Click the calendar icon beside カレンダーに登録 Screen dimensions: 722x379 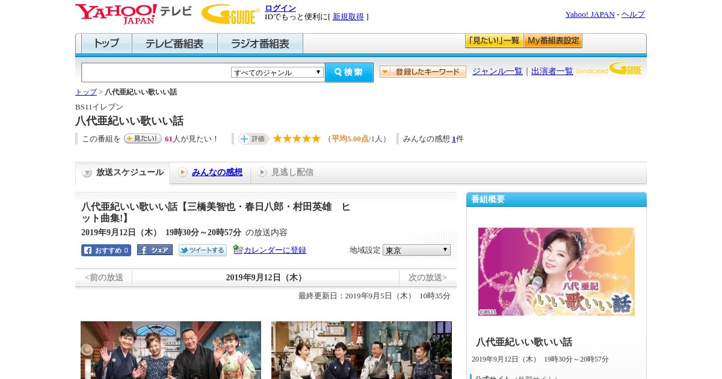(238, 250)
